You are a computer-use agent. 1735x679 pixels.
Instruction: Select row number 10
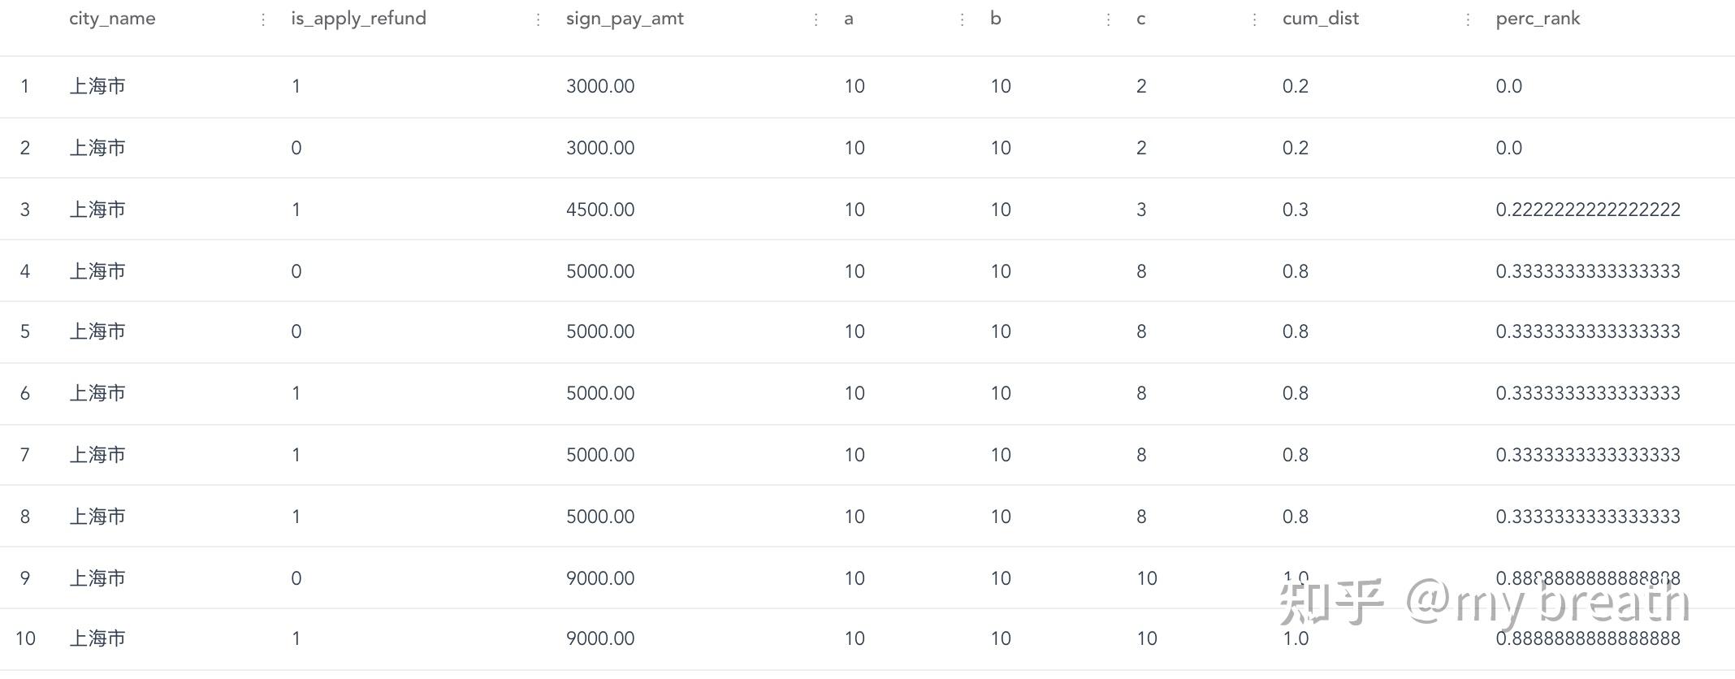[25, 638]
